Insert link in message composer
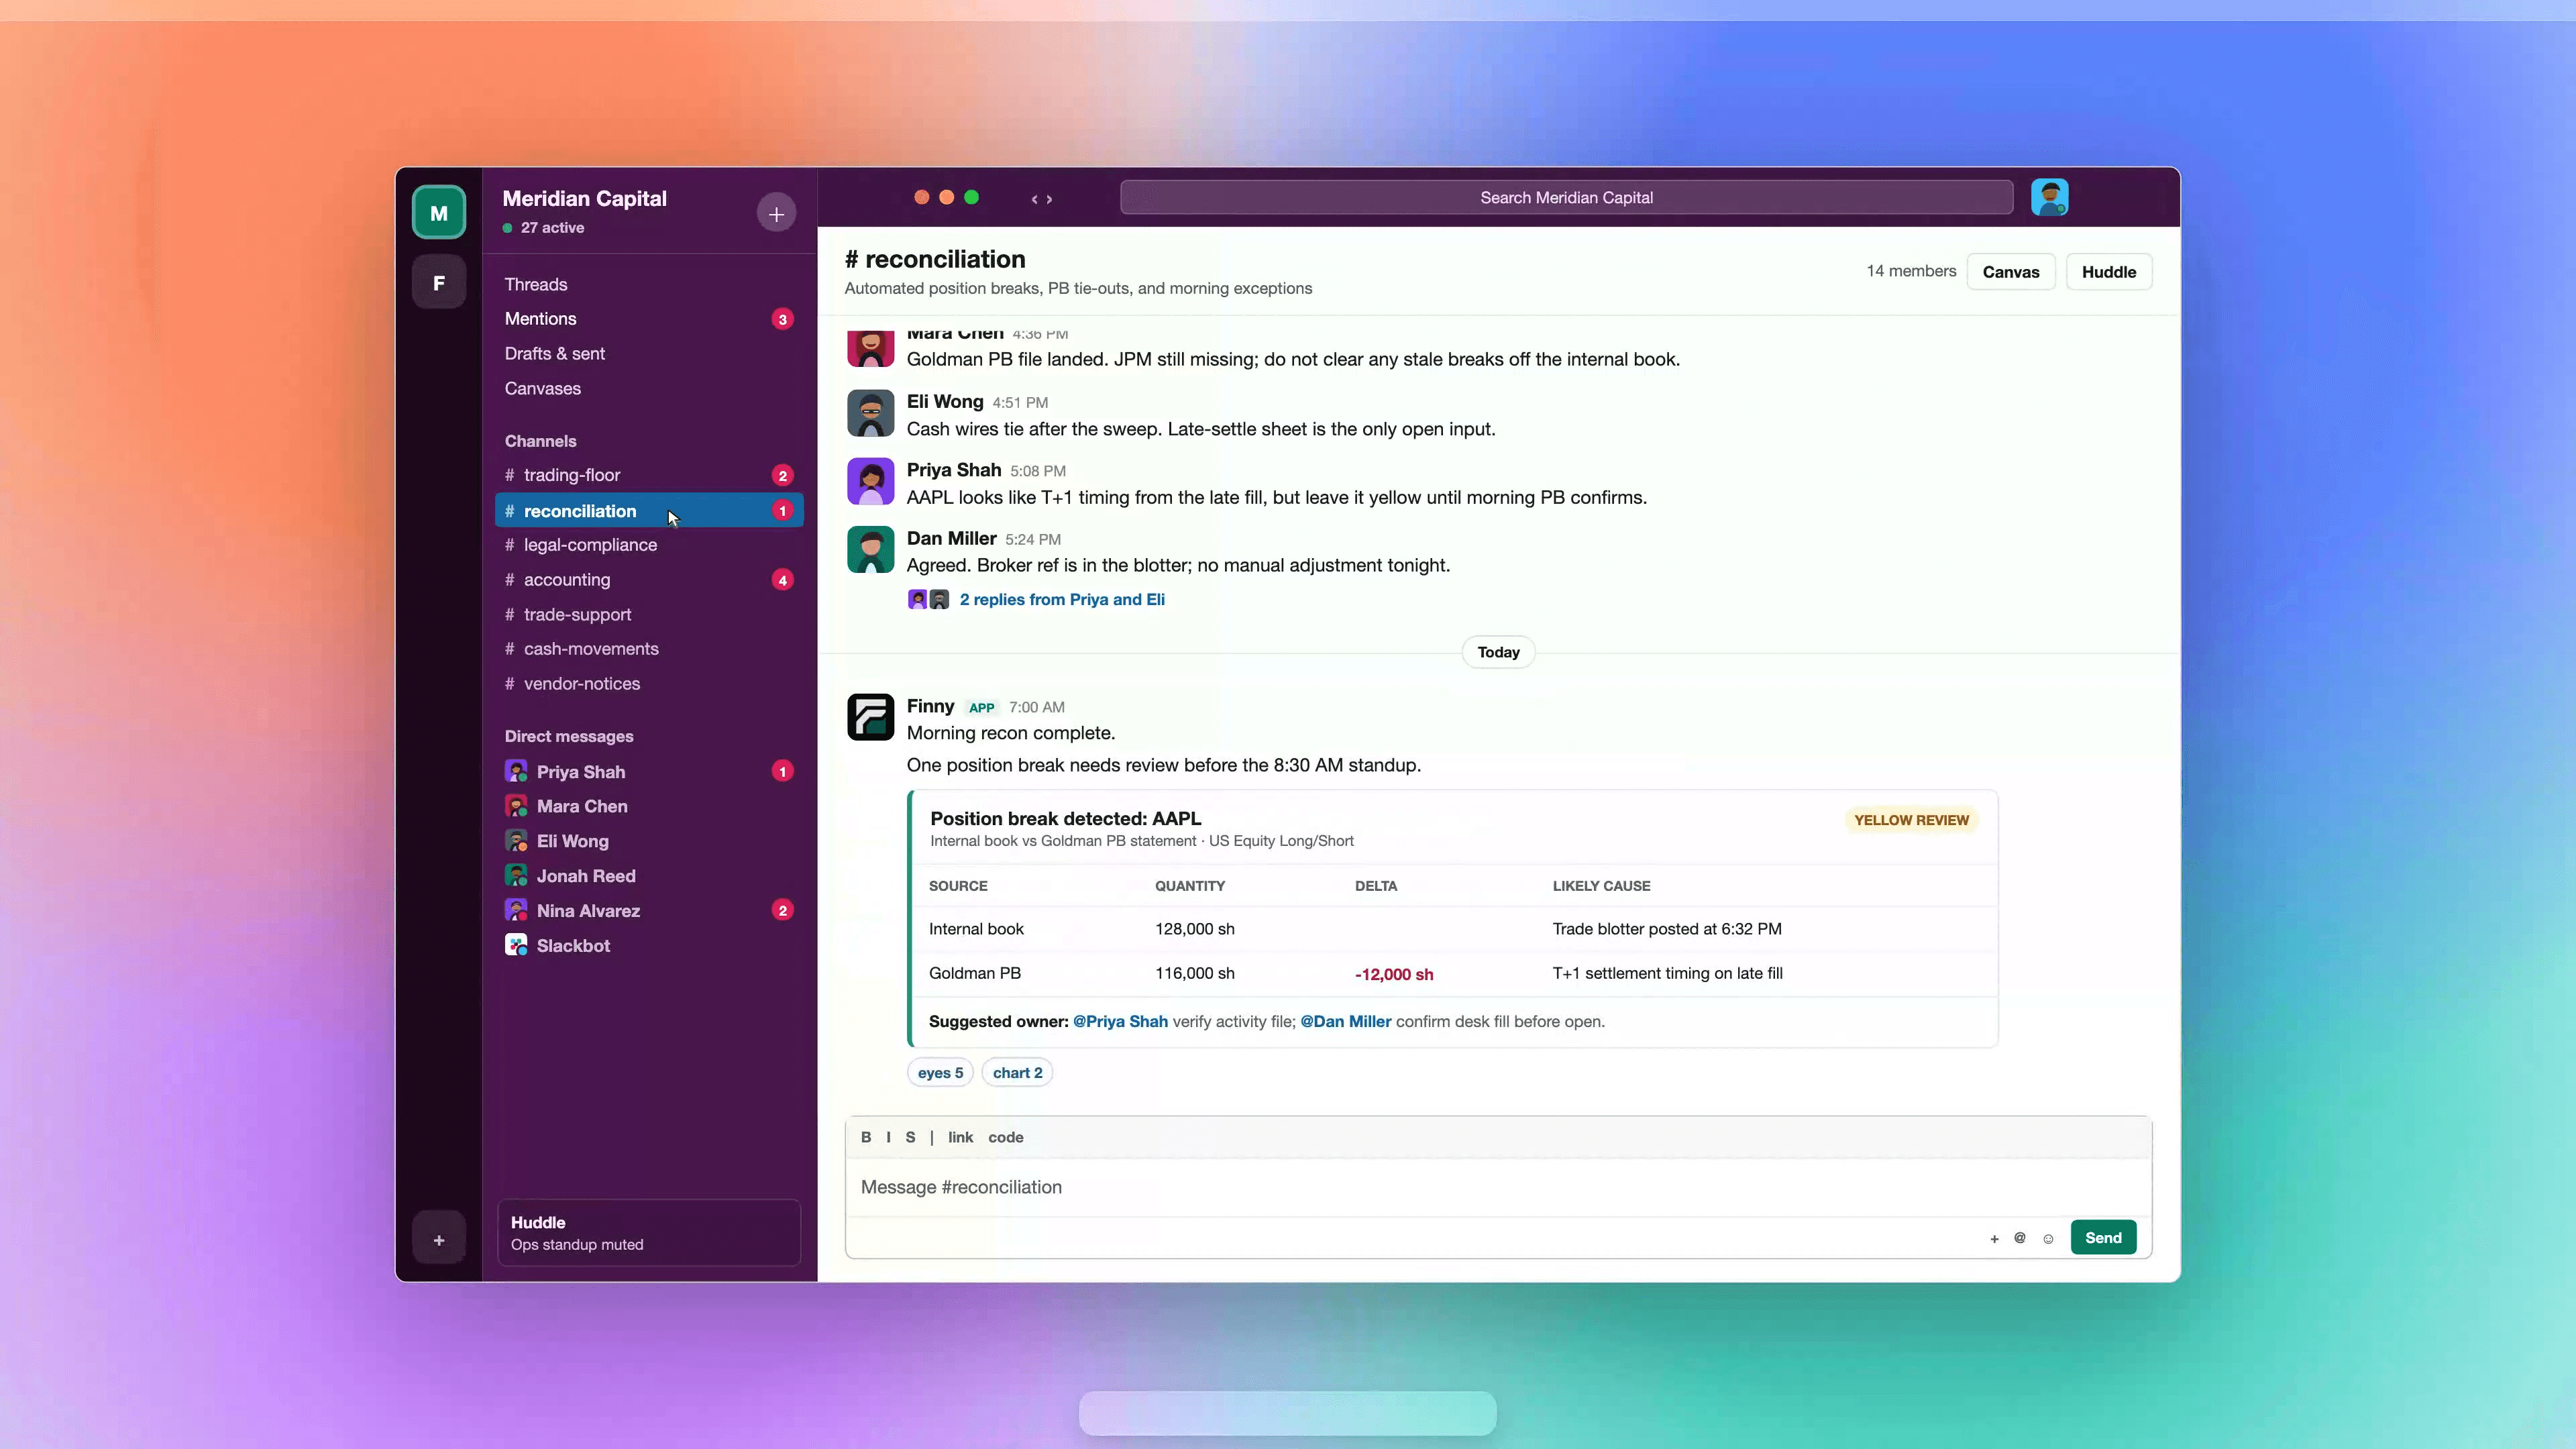 960,1137
